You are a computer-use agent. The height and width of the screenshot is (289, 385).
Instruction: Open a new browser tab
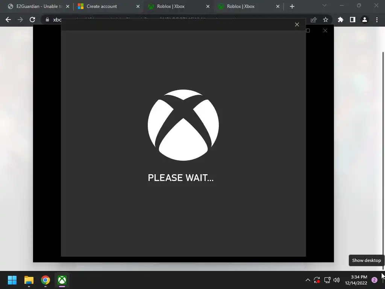coord(292,6)
